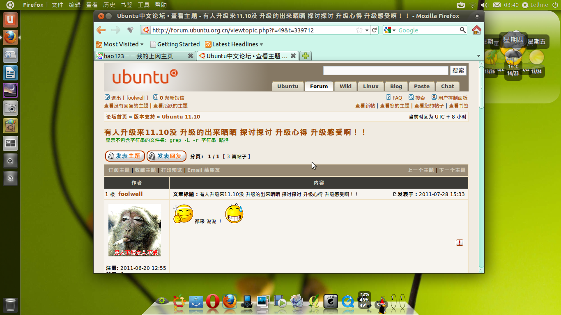Open the 编辑 menu
Viewport: 561px width, 315px height.
[x=75, y=5]
